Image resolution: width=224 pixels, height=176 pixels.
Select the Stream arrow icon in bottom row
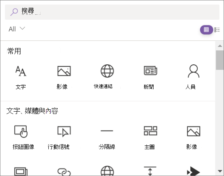[193, 171]
